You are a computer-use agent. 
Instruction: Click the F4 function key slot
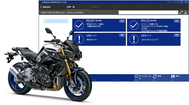pyautogui.click(x=94, y=80)
